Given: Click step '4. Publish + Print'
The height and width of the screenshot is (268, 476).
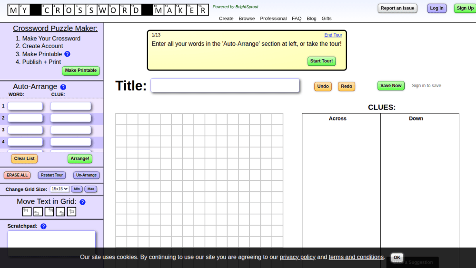Looking at the screenshot, I should (38, 62).
